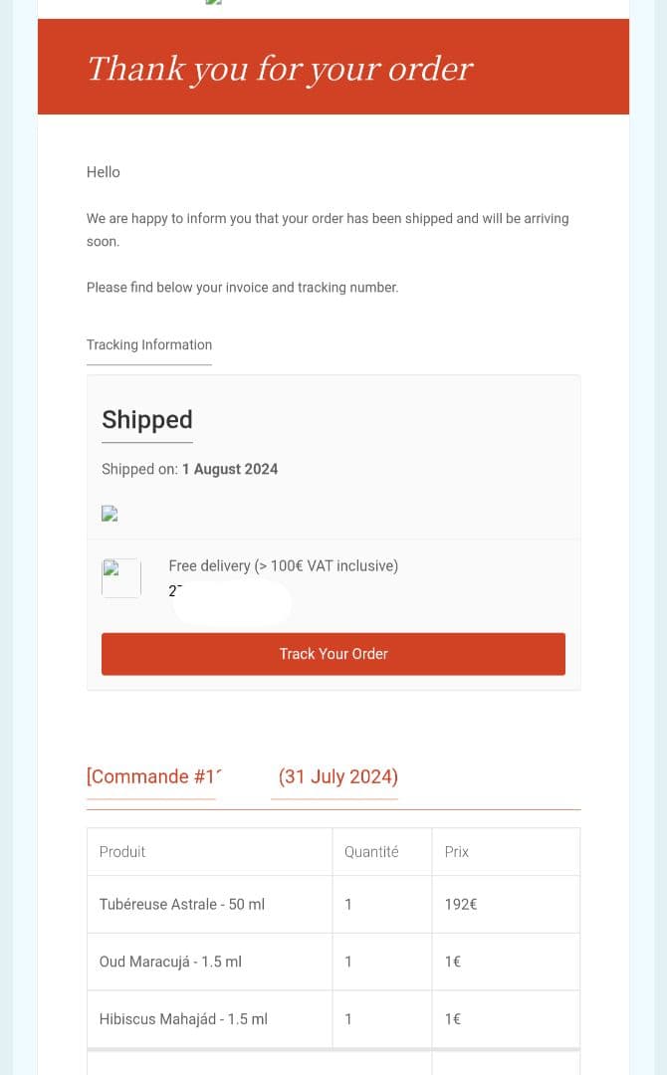667x1075 pixels.
Task: Click the Shipped status heading
Action: [147, 420]
